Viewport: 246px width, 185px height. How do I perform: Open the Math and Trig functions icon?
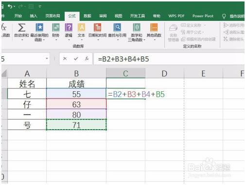point(137,27)
